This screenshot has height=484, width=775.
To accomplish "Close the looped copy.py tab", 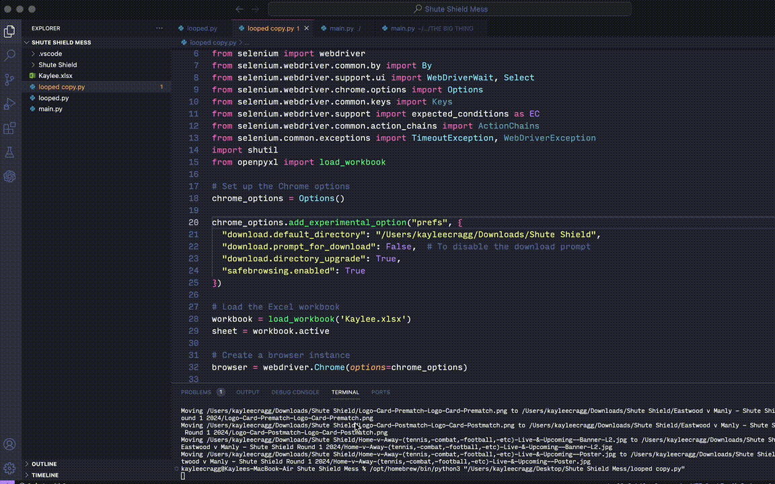I will pos(307,28).
